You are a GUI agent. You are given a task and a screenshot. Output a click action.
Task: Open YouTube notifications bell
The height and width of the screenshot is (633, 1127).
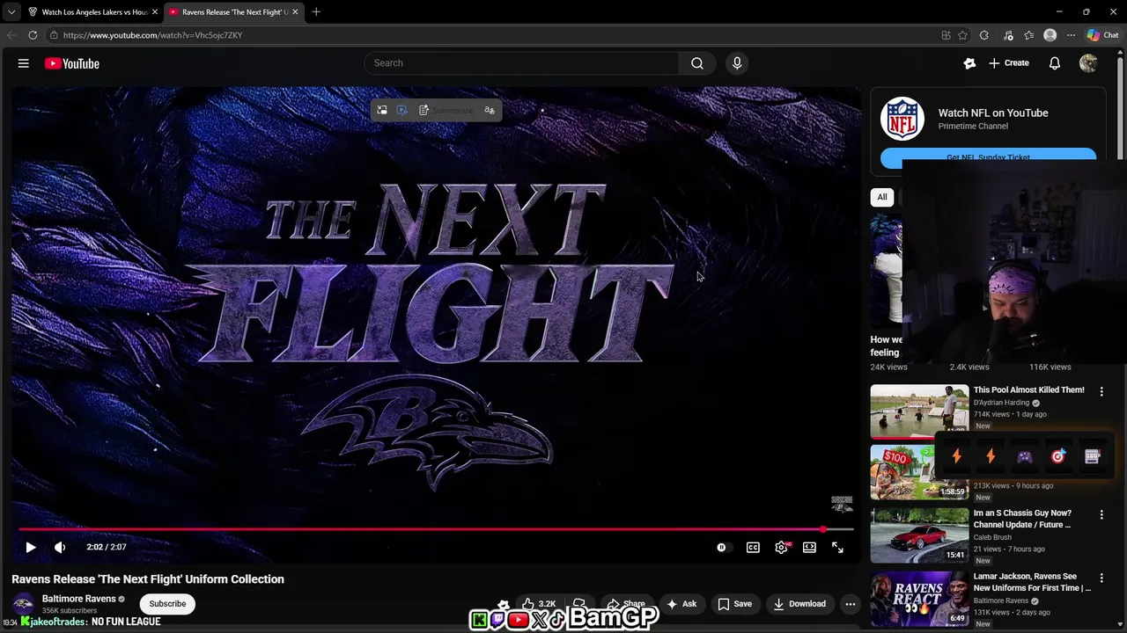(x=1054, y=63)
